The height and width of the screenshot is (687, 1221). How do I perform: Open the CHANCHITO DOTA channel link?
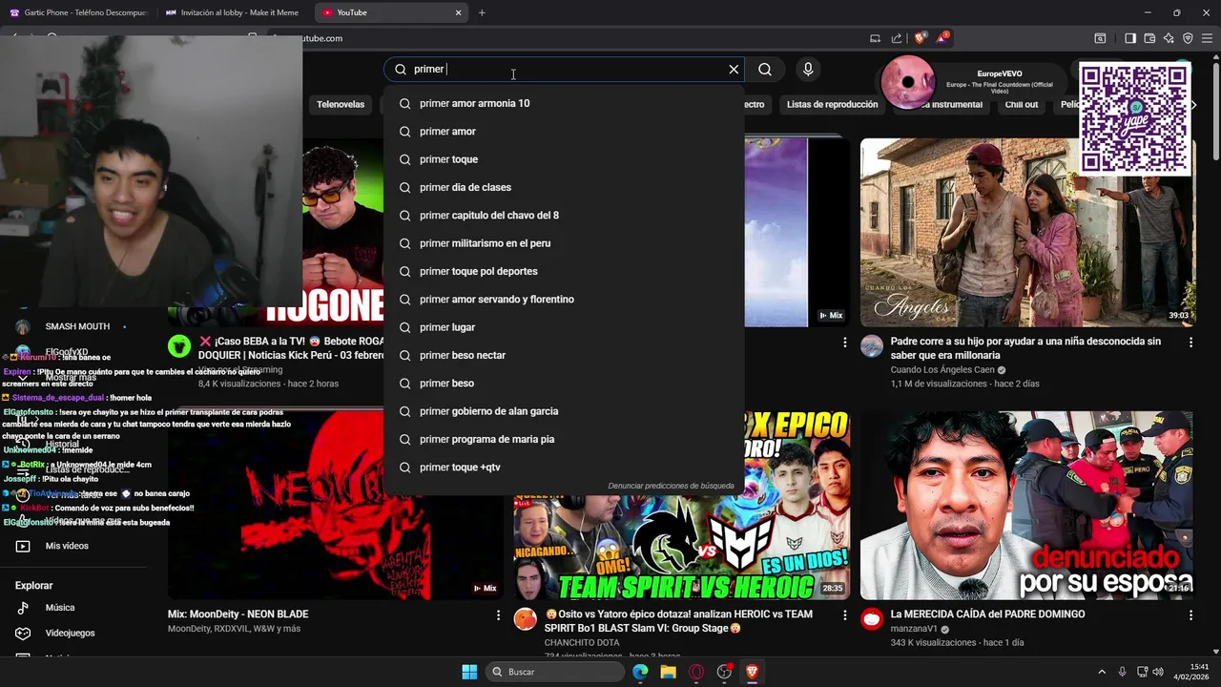coord(582,642)
